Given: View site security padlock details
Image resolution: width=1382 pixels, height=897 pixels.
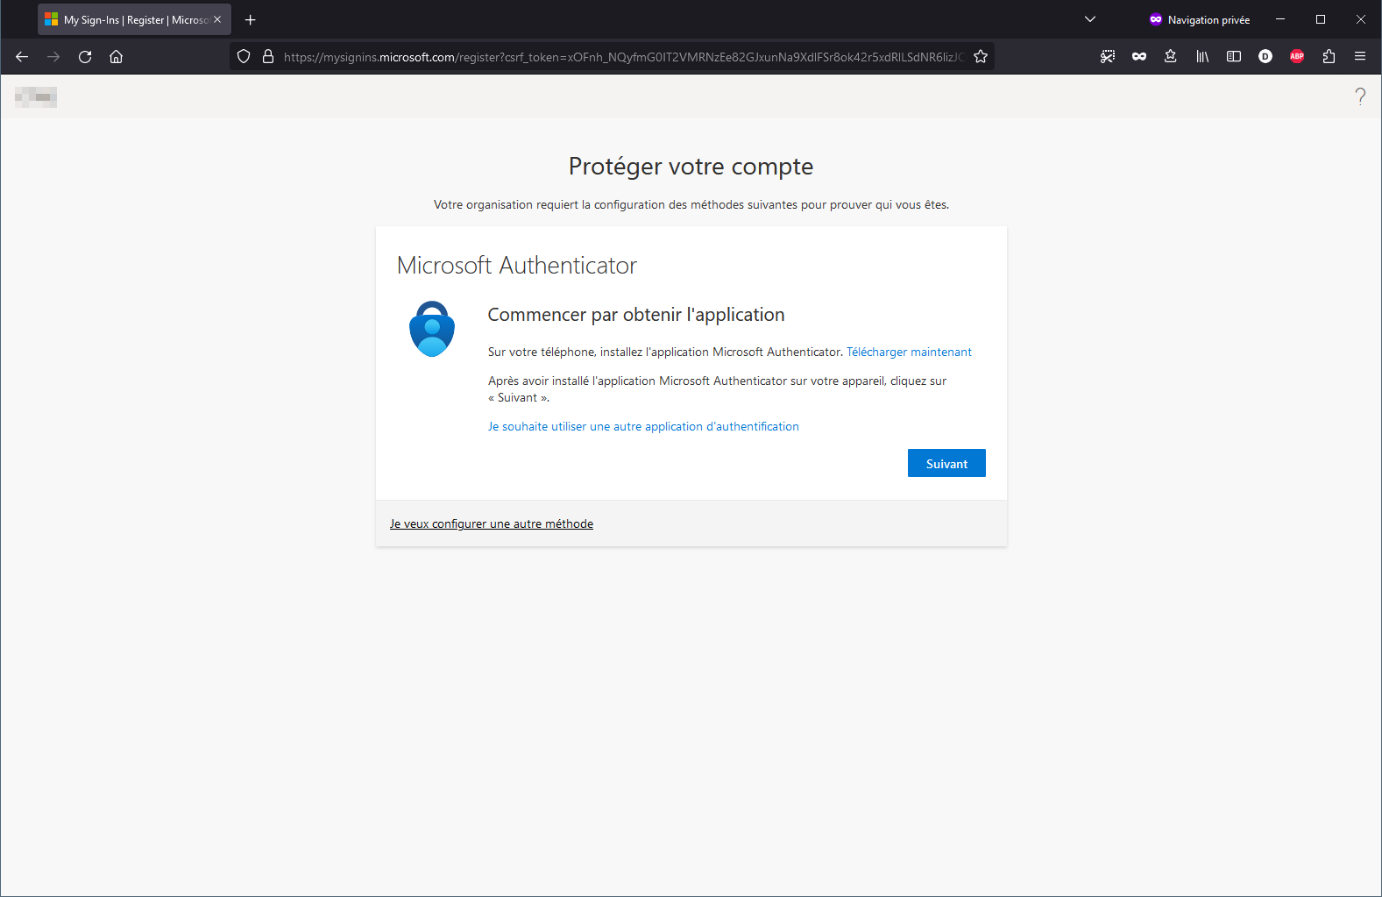Looking at the screenshot, I should (268, 57).
